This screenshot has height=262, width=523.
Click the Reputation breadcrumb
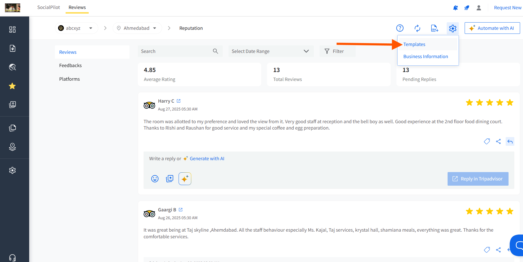click(x=191, y=28)
